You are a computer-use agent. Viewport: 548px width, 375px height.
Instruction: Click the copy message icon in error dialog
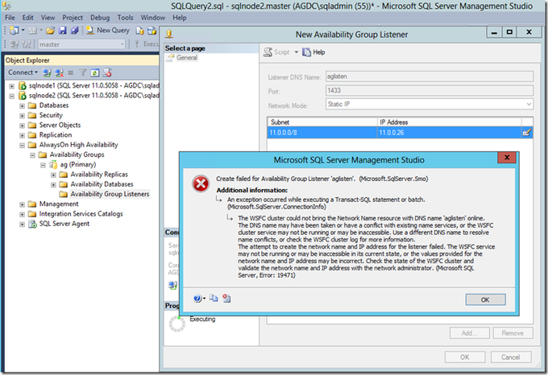pyautogui.click(x=214, y=299)
